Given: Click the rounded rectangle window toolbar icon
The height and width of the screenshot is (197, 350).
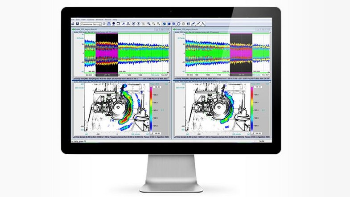Looking at the screenshot, I should (x=119, y=24).
